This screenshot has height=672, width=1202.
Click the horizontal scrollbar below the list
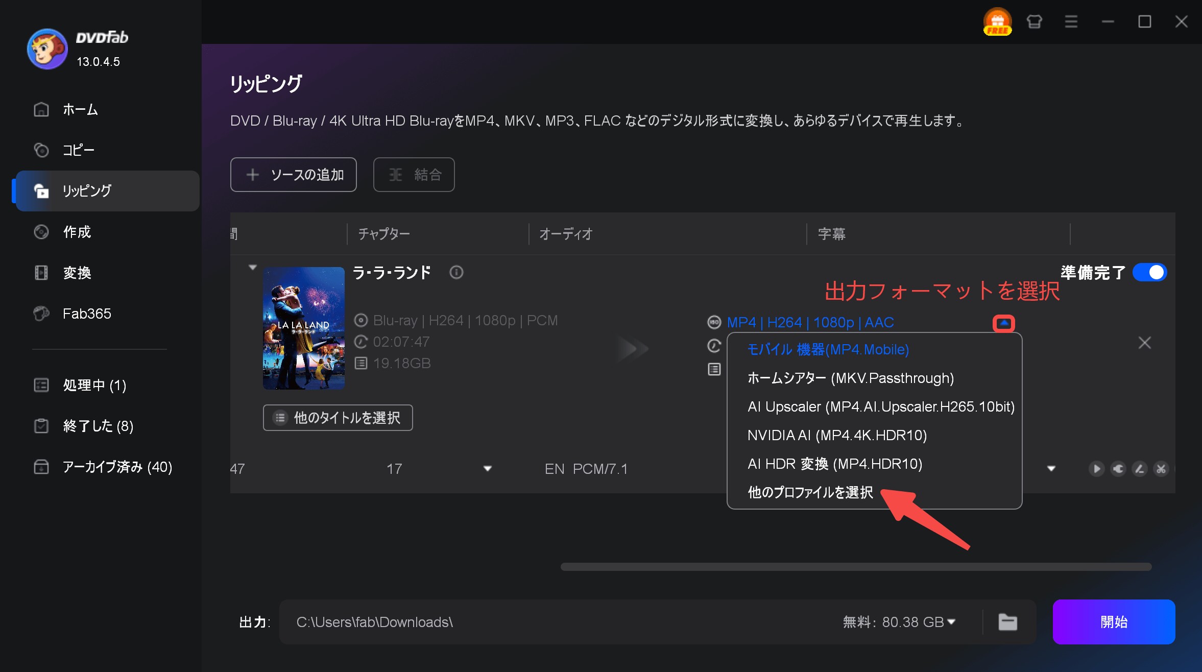[856, 567]
